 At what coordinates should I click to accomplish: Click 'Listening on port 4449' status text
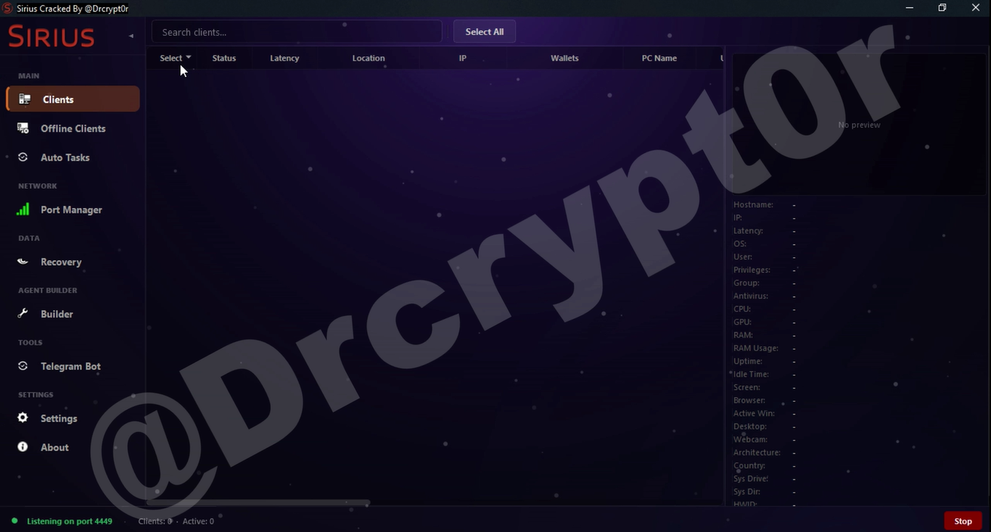pos(70,521)
